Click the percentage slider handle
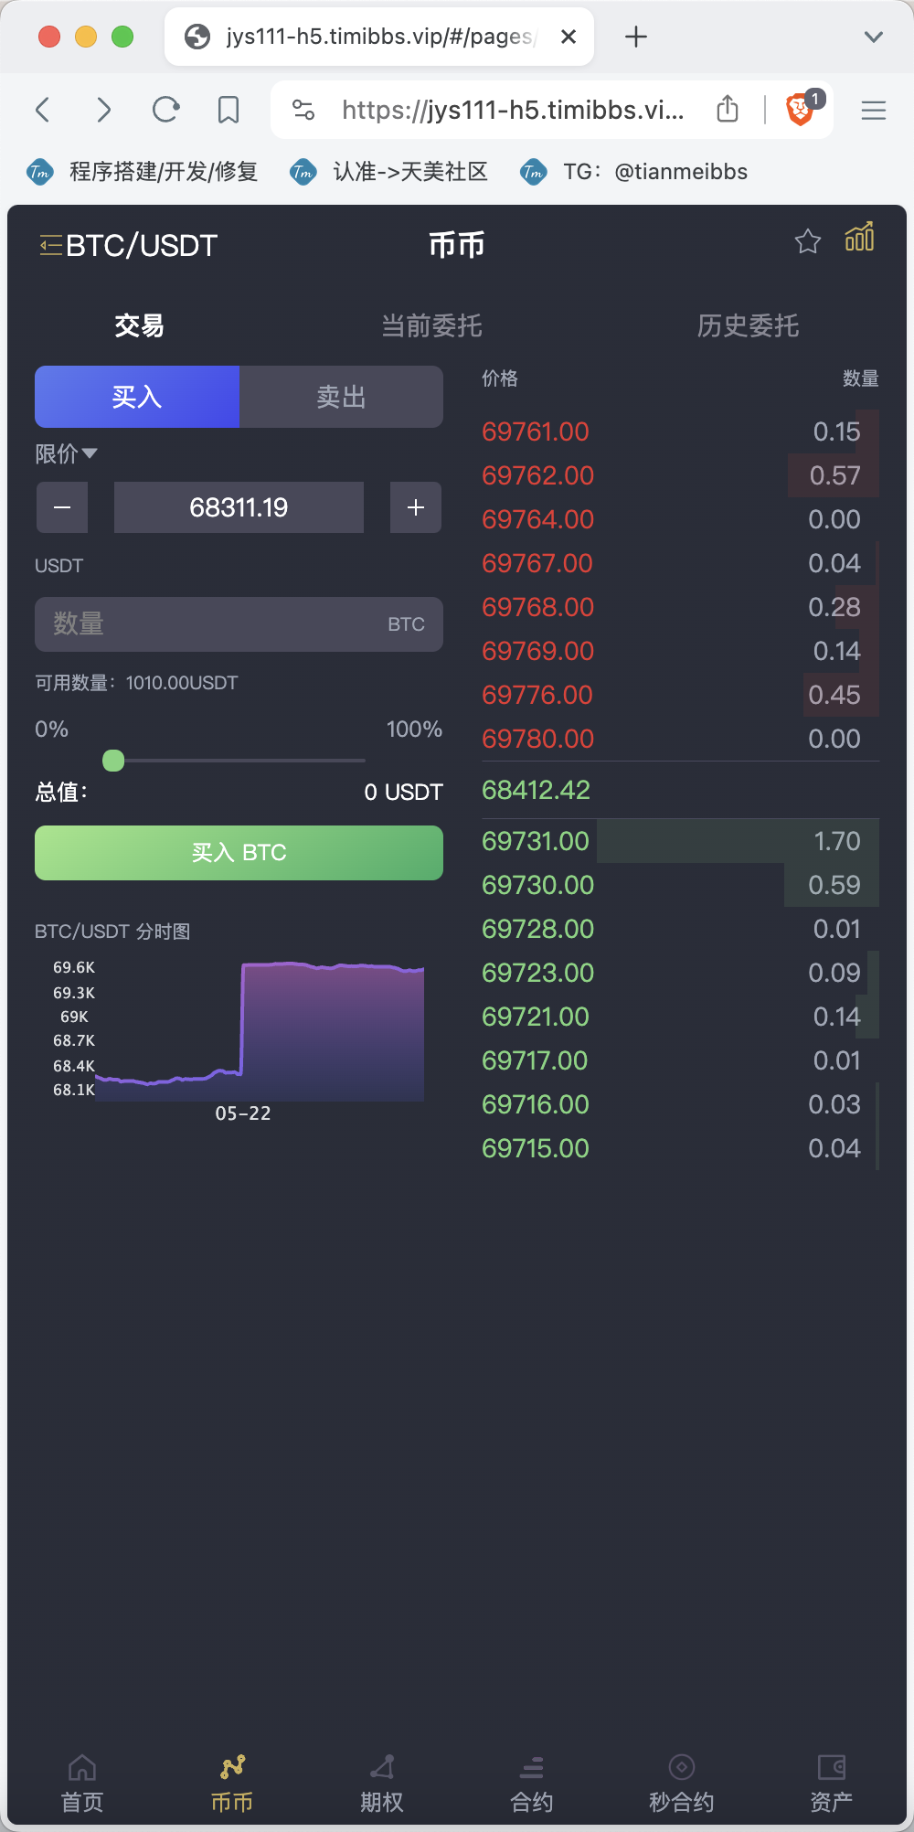The image size is (914, 1832). [113, 761]
